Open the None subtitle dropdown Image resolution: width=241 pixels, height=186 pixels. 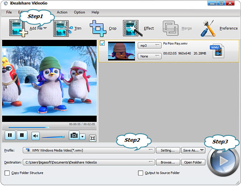(x=149, y=56)
